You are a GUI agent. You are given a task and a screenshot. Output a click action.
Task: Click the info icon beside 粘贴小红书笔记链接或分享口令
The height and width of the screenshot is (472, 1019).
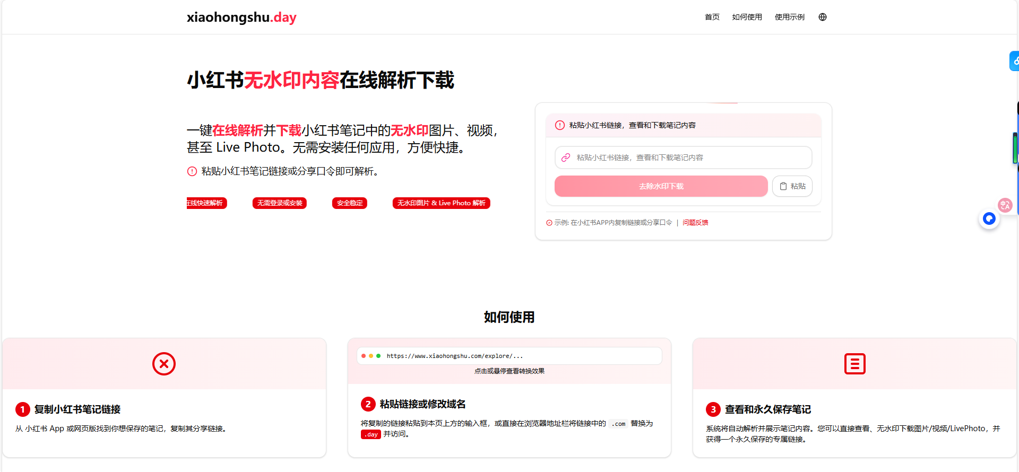(x=192, y=171)
